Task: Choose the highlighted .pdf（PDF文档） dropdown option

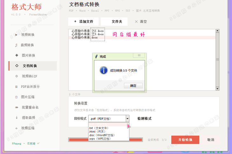Action: point(108,125)
